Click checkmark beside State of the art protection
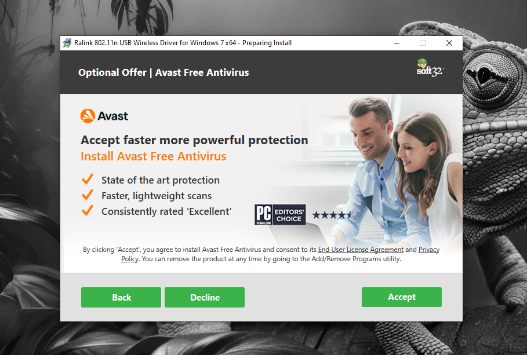This screenshot has height=355, width=527. [x=88, y=180]
